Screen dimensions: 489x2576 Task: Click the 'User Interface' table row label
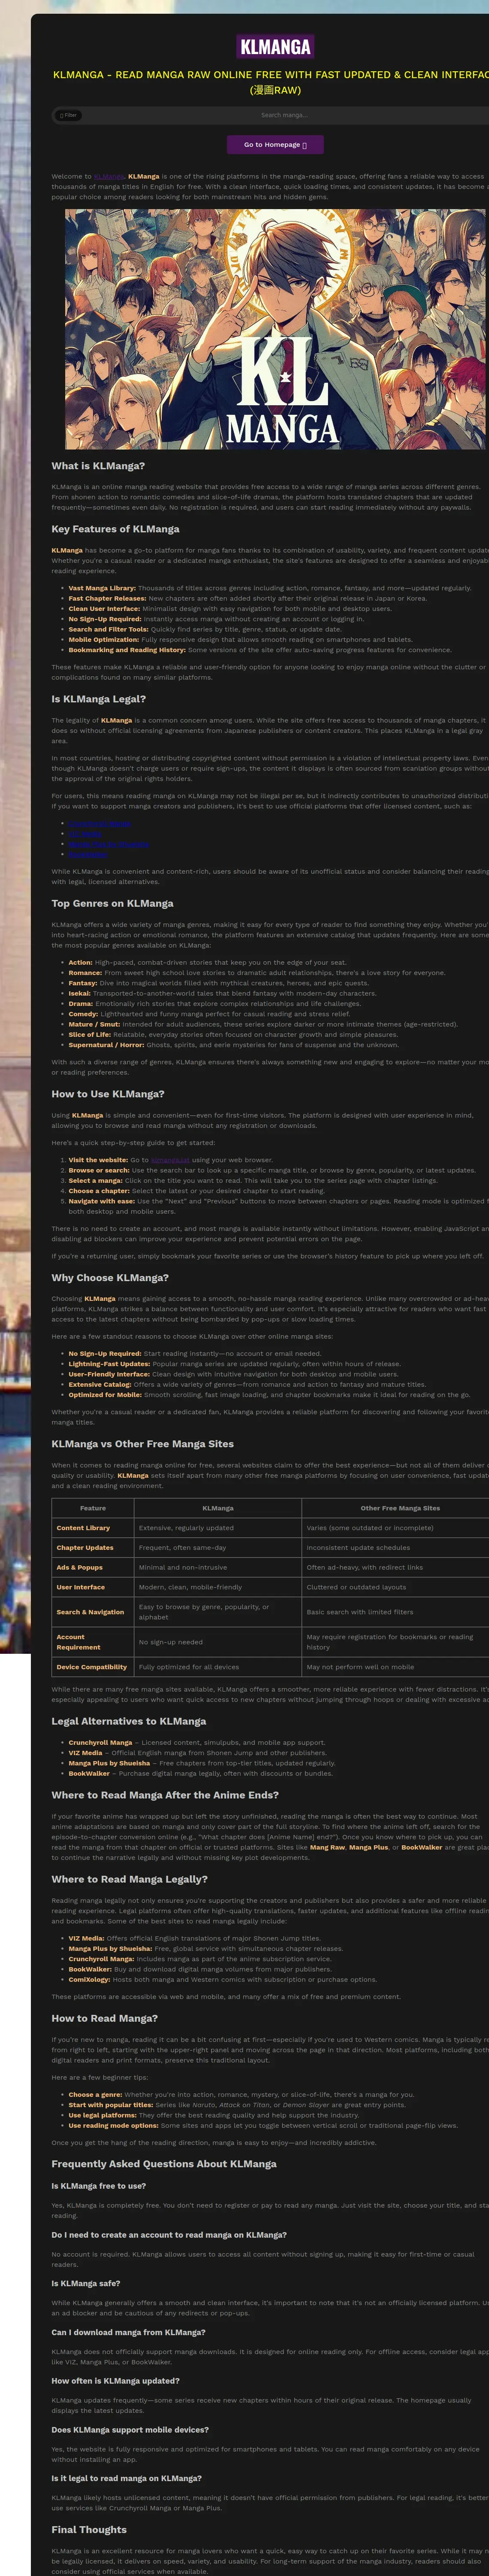[x=80, y=1587]
